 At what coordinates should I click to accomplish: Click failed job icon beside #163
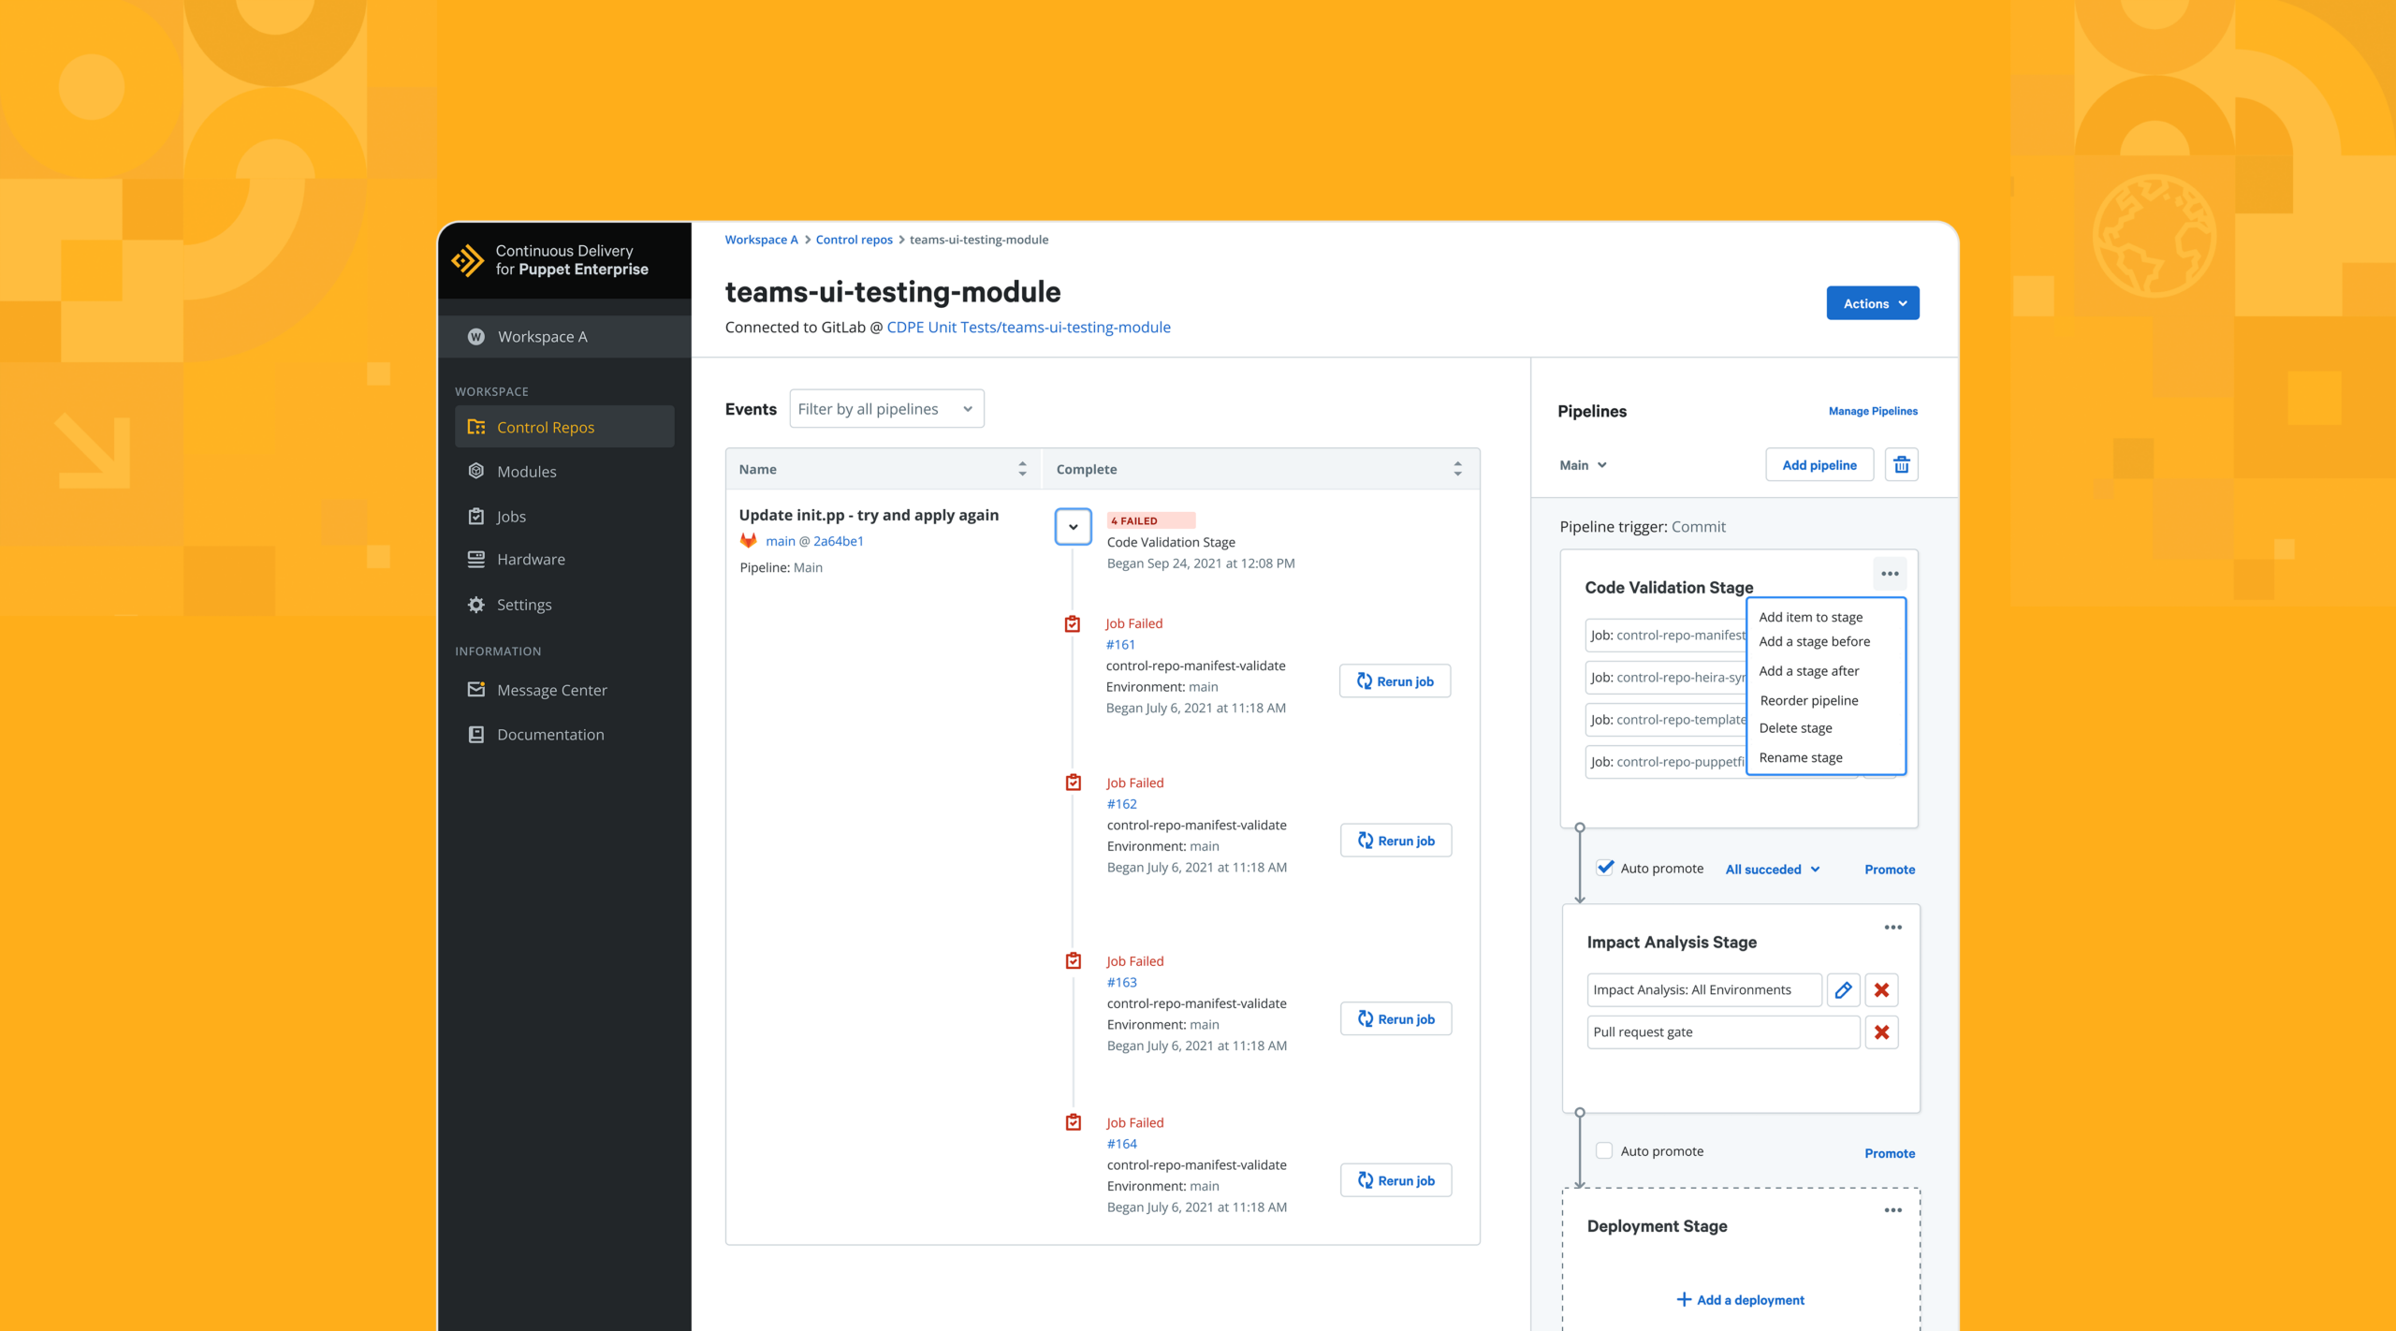1074,961
